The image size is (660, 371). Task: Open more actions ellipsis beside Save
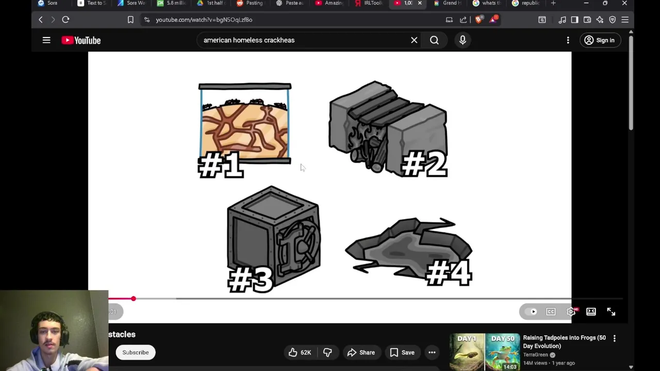(432, 352)
